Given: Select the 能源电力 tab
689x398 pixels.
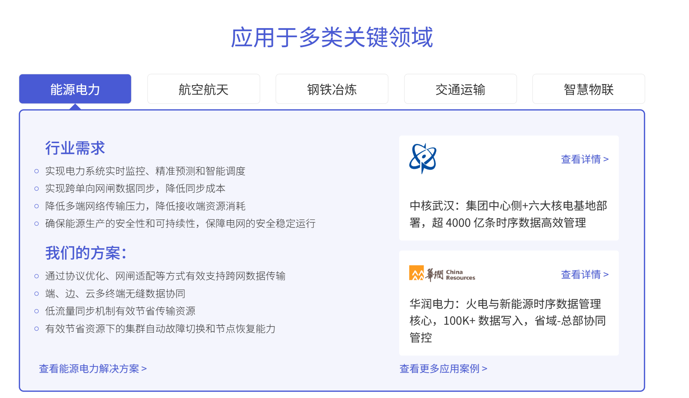Looking at the screenshot, I should pos(75,89).
